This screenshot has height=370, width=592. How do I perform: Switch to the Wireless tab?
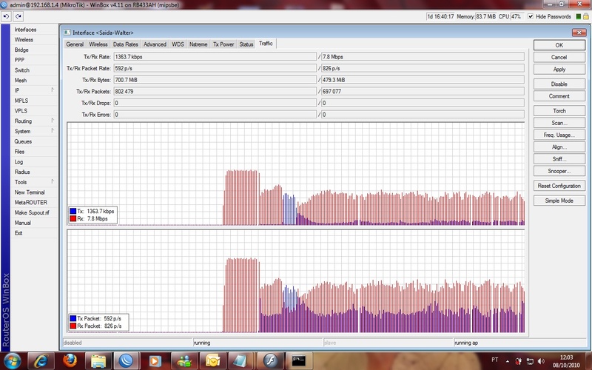98,44
